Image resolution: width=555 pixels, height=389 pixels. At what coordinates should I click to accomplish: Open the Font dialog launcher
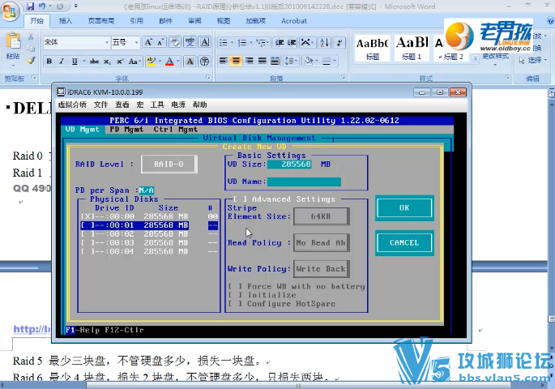[x=208, y=78]
